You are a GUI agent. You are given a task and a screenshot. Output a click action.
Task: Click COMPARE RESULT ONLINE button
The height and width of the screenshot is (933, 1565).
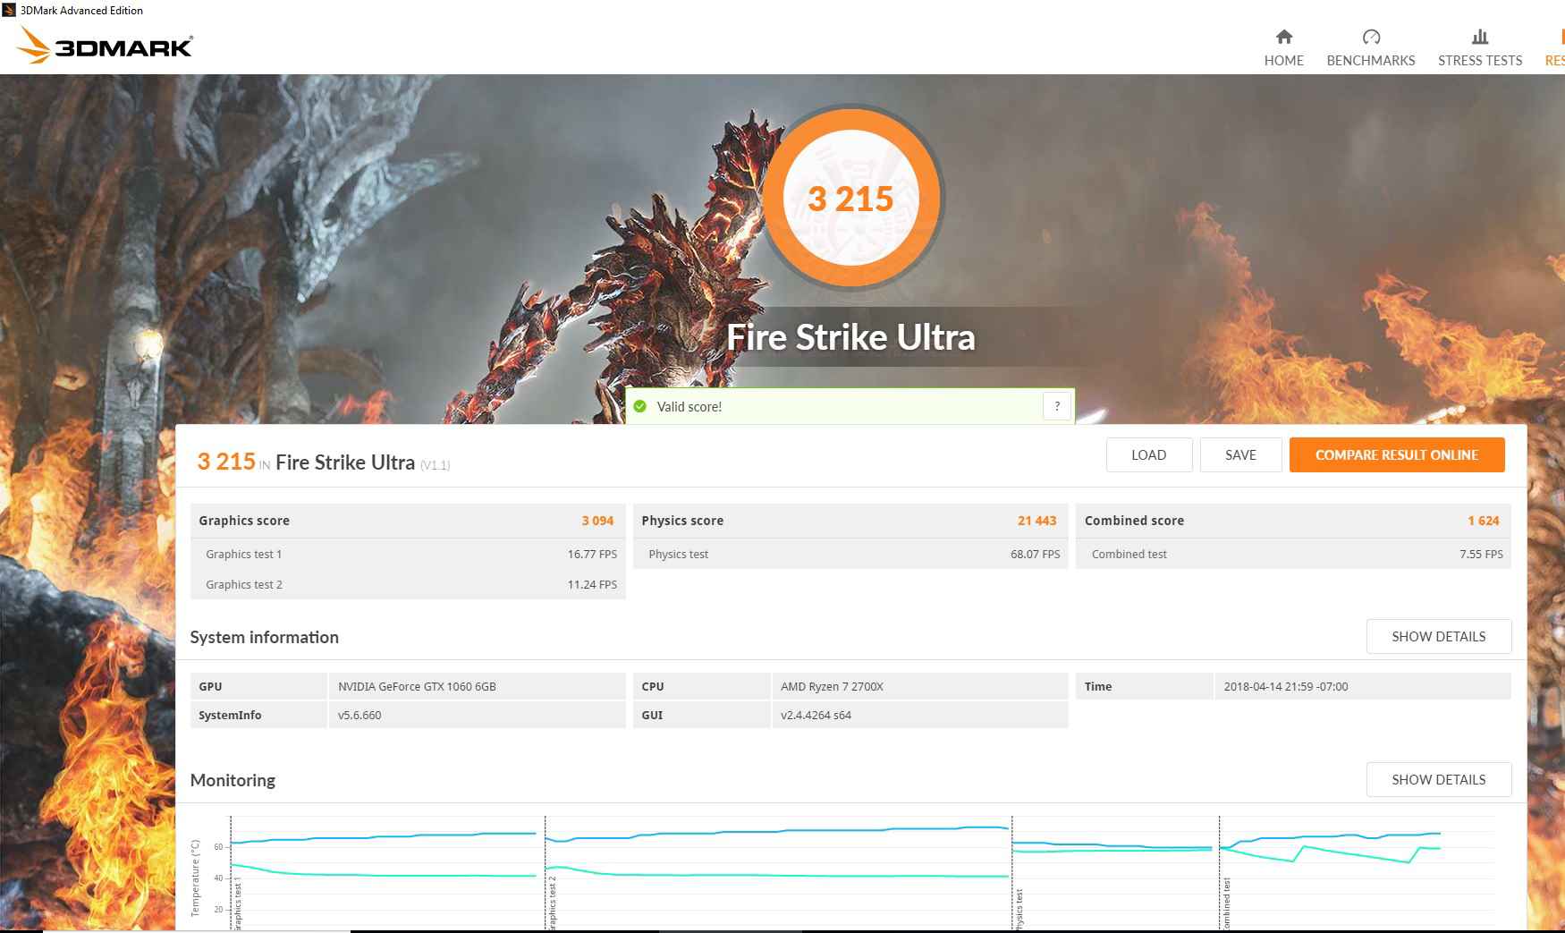click(x=1397, y=454)
